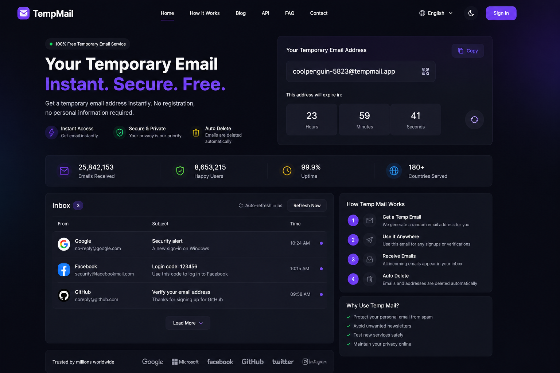Show QR code for the email address
The height and width of the screenshot is (373, 560).
pos(425,71)
